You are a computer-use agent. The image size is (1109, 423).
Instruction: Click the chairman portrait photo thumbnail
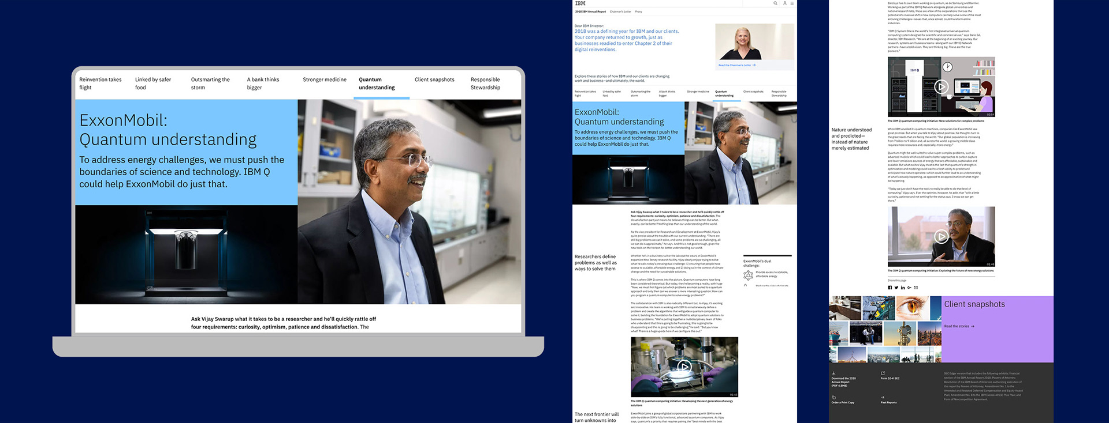click(755, 41)
